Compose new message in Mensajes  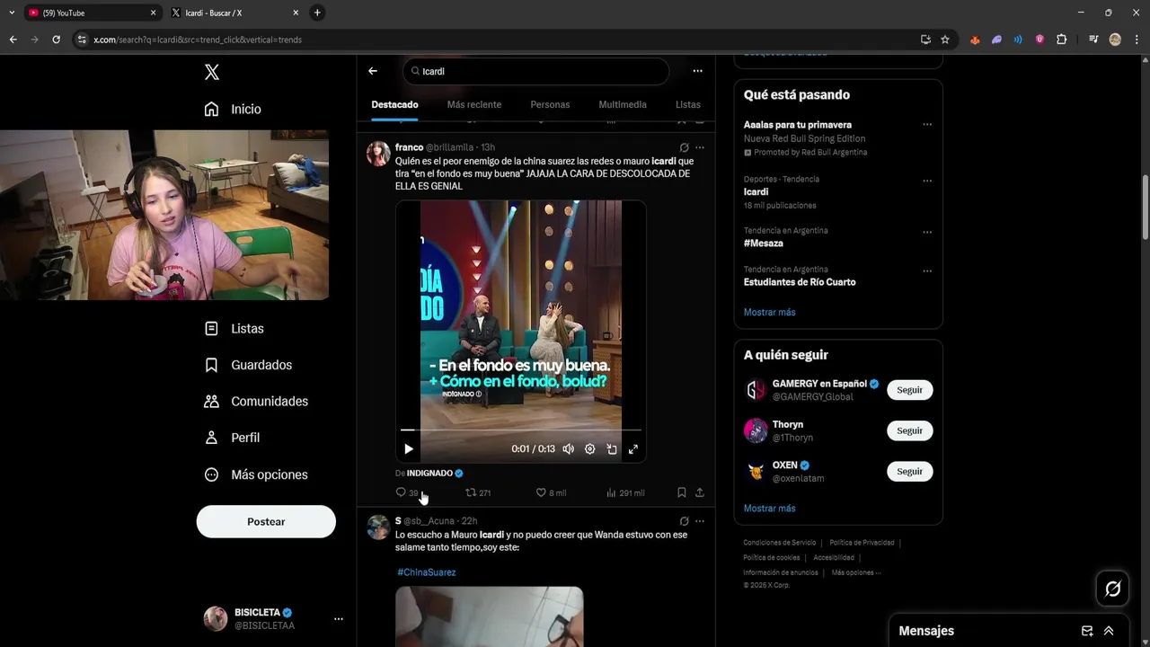click(1087, 631)
